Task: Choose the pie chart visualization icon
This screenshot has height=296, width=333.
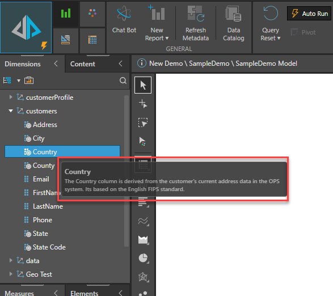Action: pos(144,258)
